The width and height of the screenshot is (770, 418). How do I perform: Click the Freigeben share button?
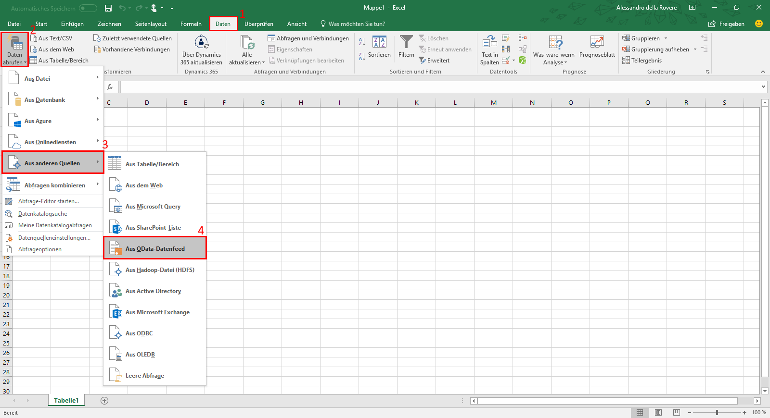coord(726,24)
